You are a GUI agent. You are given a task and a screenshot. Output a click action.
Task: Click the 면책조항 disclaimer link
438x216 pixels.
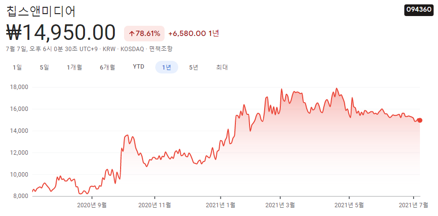161,49
